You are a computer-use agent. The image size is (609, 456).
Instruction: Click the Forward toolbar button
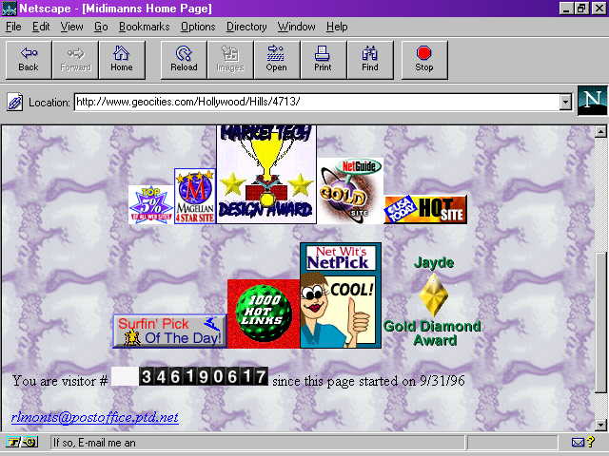(75, 60)
